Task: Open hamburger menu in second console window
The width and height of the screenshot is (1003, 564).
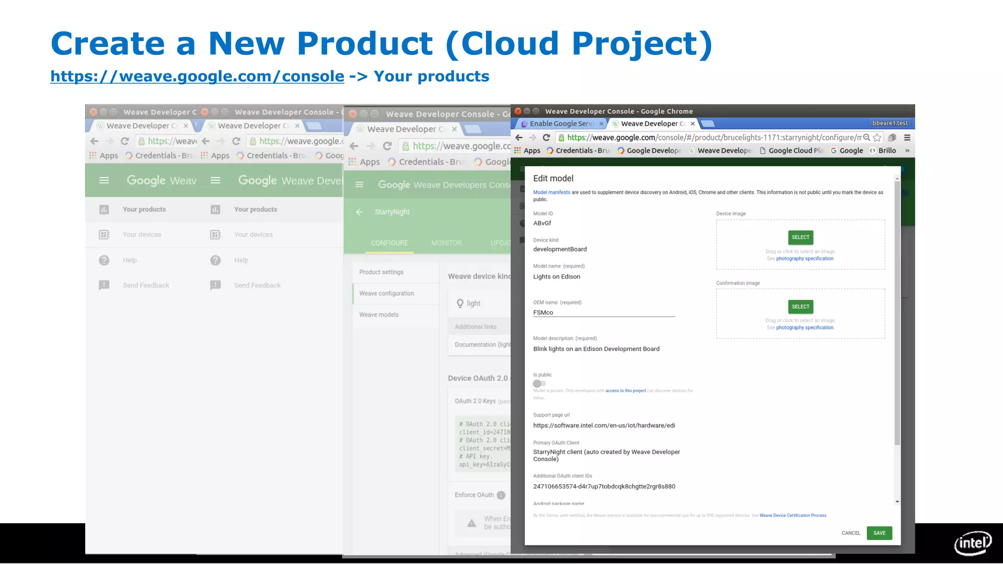Action: (215, 181)
